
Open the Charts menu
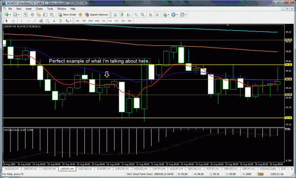(39, 8)
